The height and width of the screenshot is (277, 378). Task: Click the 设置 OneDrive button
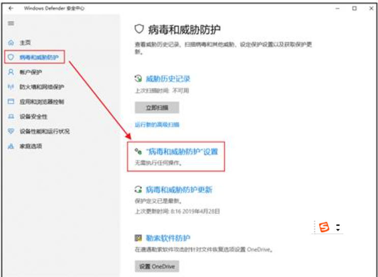click(x=157, y=266)
